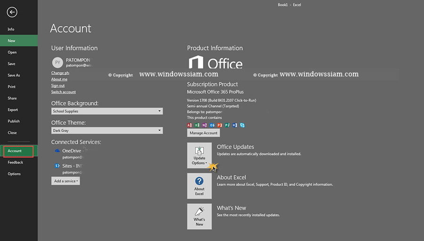Click the OneDrive cloud icon

57,150
